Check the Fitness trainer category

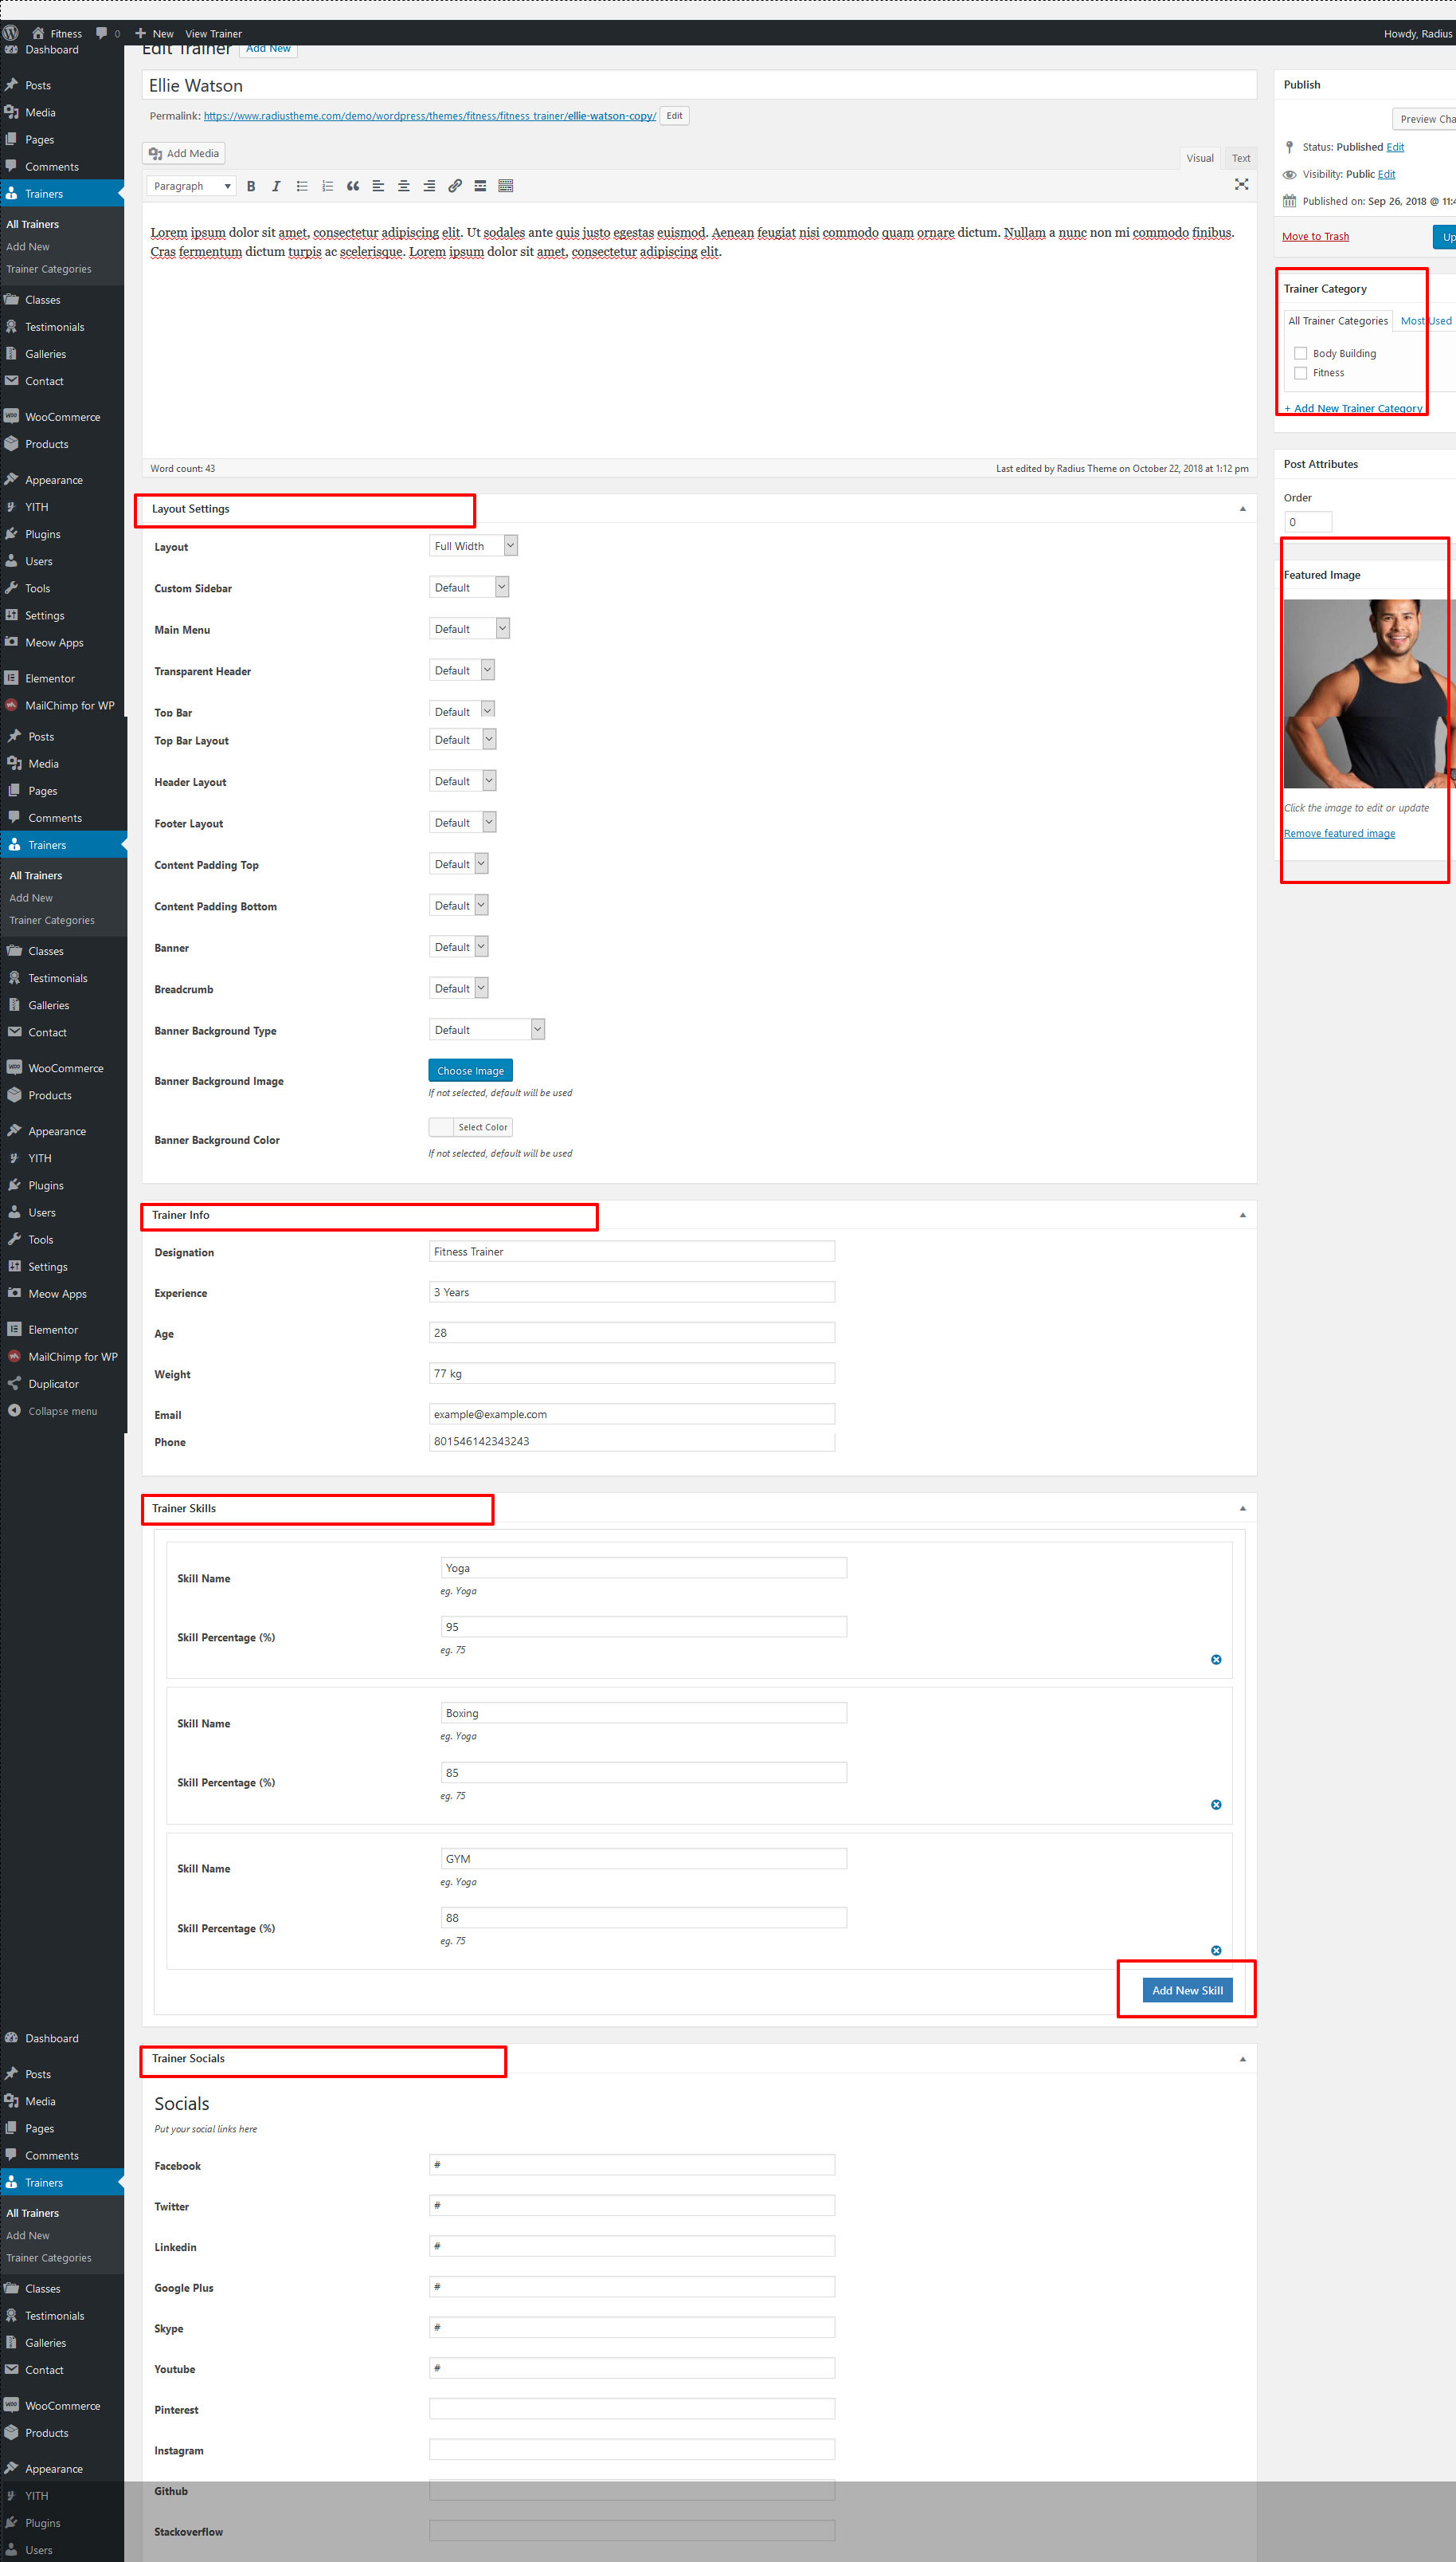pos(1300,372)
